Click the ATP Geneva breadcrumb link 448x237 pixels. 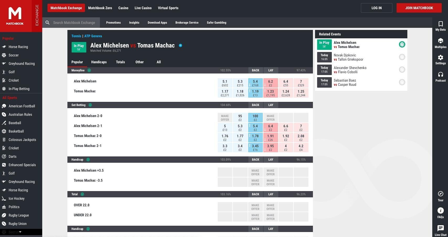pos(93,36)
